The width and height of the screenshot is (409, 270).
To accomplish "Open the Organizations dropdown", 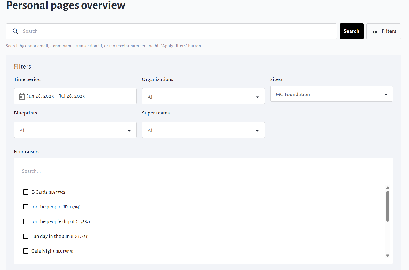I will click(x=203, y=97).
